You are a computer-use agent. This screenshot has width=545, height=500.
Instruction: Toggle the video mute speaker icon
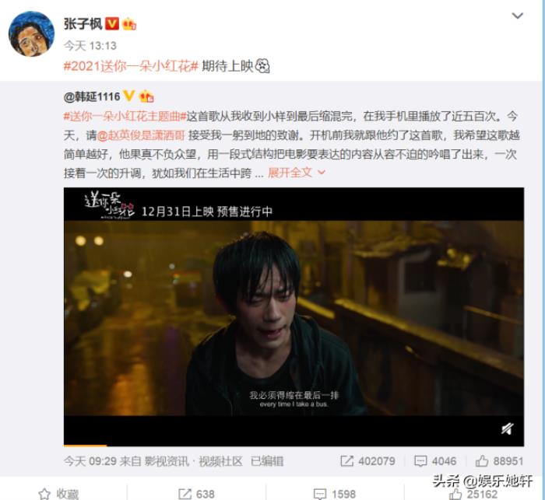pos(508,428)
